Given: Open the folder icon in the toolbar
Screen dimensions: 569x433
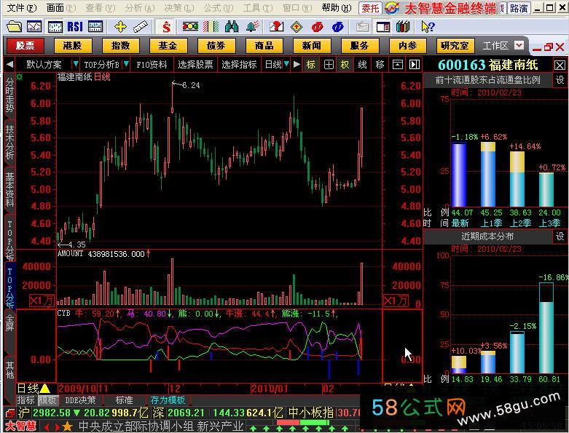Looking at the screenshot, I should [x=14, y=26].
